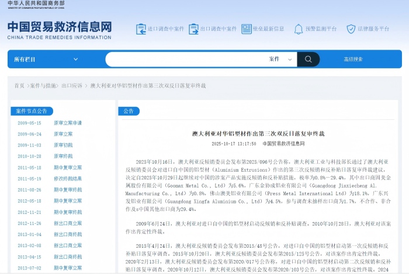409x274 pixels.
Task: Navigate to 出口应诉 breadcrumb link
Action: click(71, 85)
